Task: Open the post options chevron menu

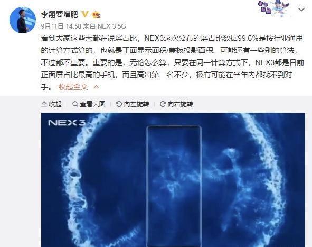Action: pos(301,10)
